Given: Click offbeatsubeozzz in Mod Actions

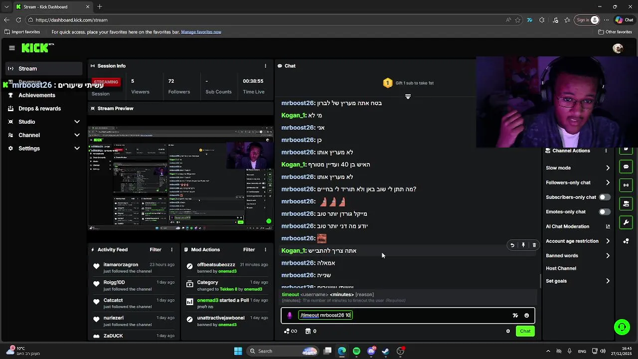Looking at the screenshot, I should coord(216,265).
